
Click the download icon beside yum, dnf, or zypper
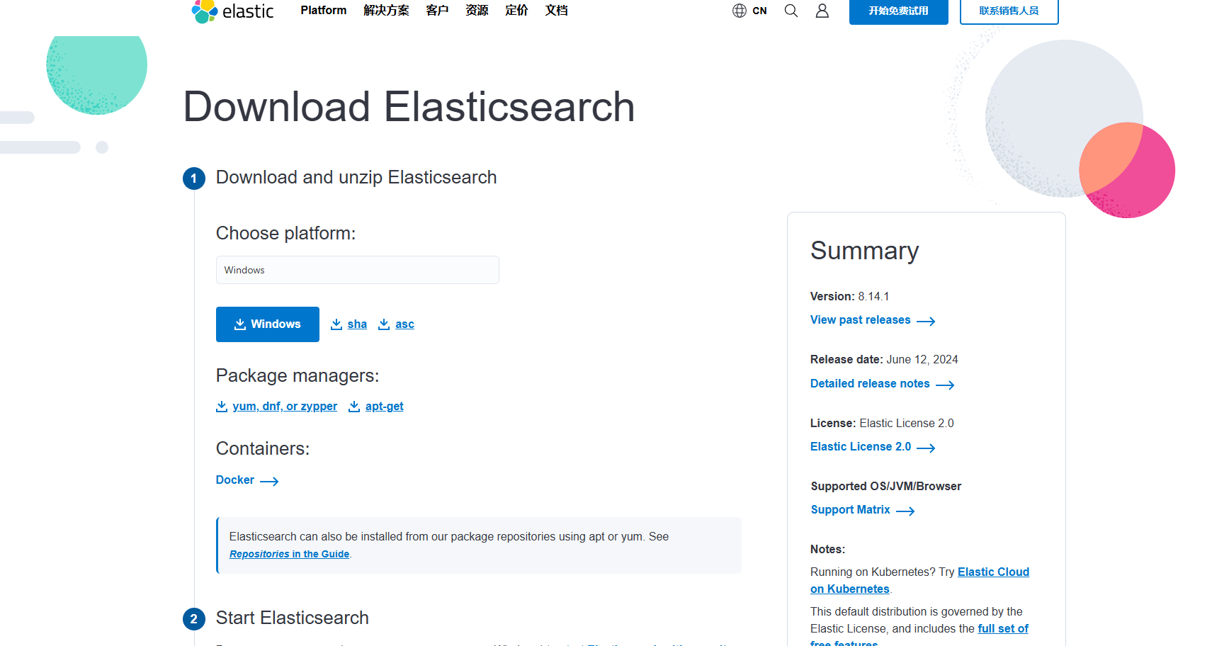pos(221,406)
